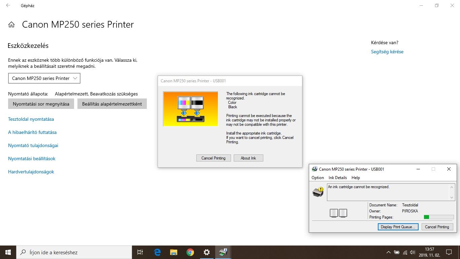Viewport: 460px width, 259px height.
Task: Click the 'PIROSKA' owner text
Action: 410,211
